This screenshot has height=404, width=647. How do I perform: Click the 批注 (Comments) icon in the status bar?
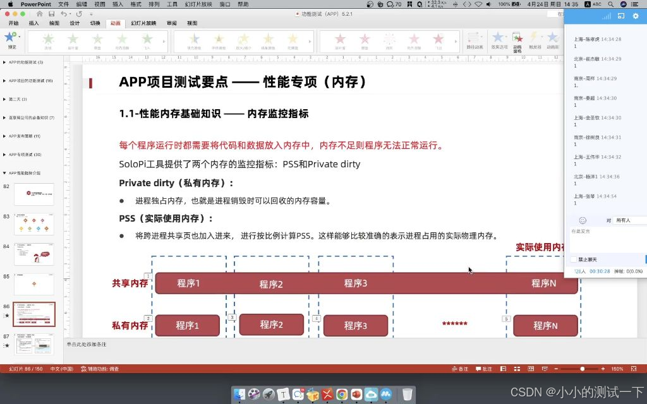tap(485, 368)
